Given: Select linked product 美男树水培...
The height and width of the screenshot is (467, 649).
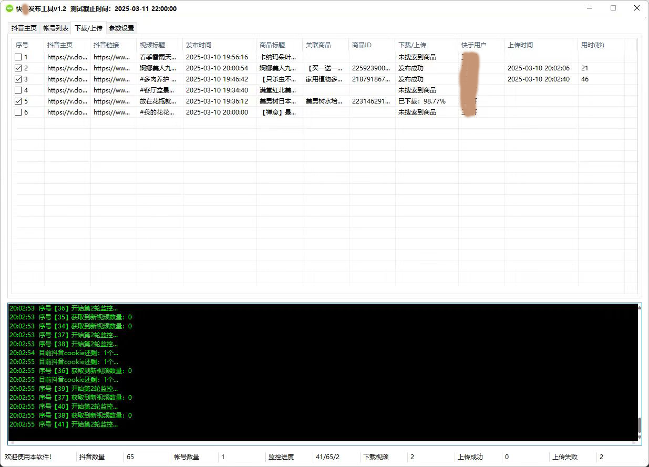Looking at the screenshot, I should (324, 101).
